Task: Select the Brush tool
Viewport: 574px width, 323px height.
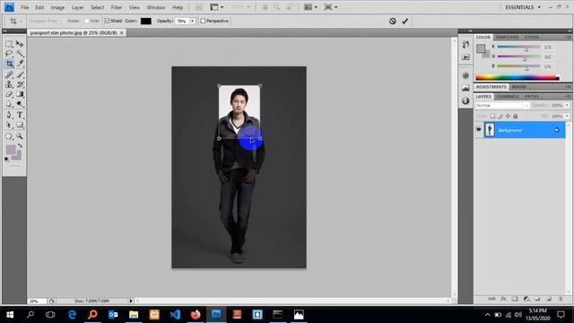Action: (20, 74)
